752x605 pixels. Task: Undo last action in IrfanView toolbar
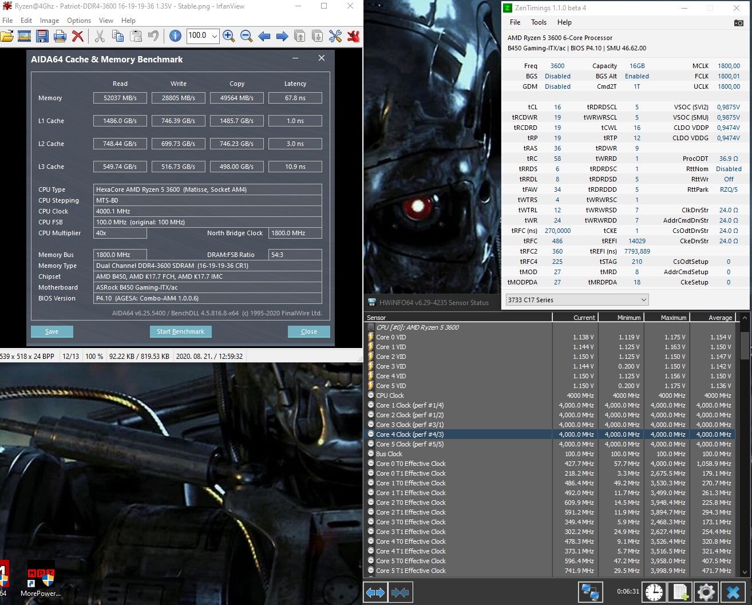[153, 36]
